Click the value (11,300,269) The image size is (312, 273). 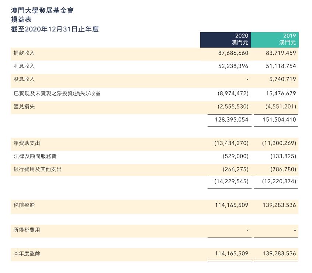pos(279,143)
